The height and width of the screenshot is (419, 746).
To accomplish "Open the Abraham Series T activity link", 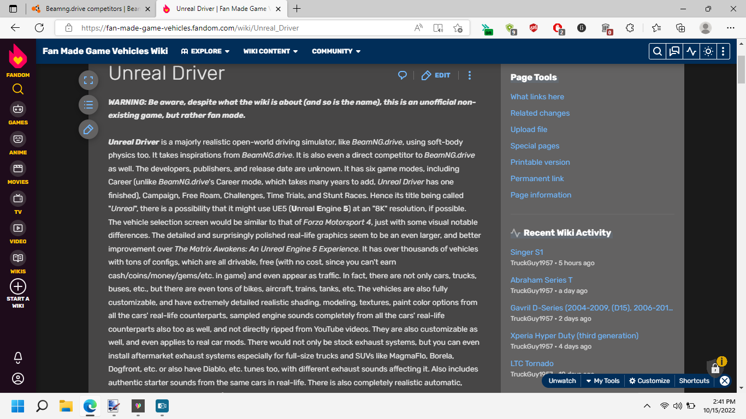I will click(542, 280).
